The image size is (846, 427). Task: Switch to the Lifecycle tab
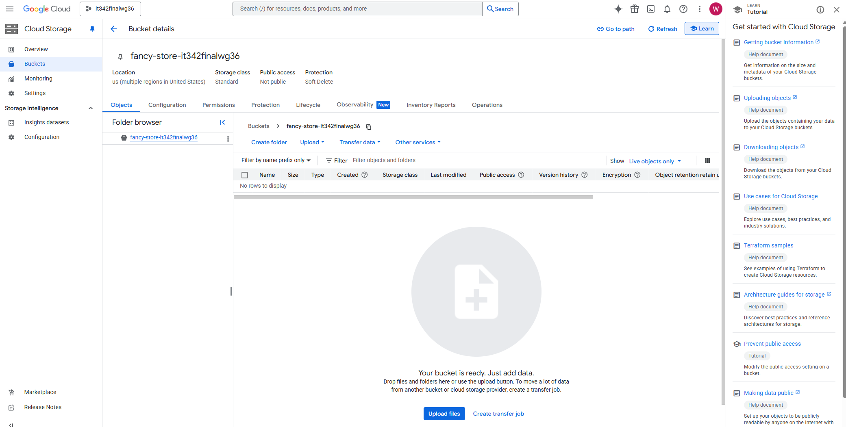pyautogui.click(x=308, y=105)
